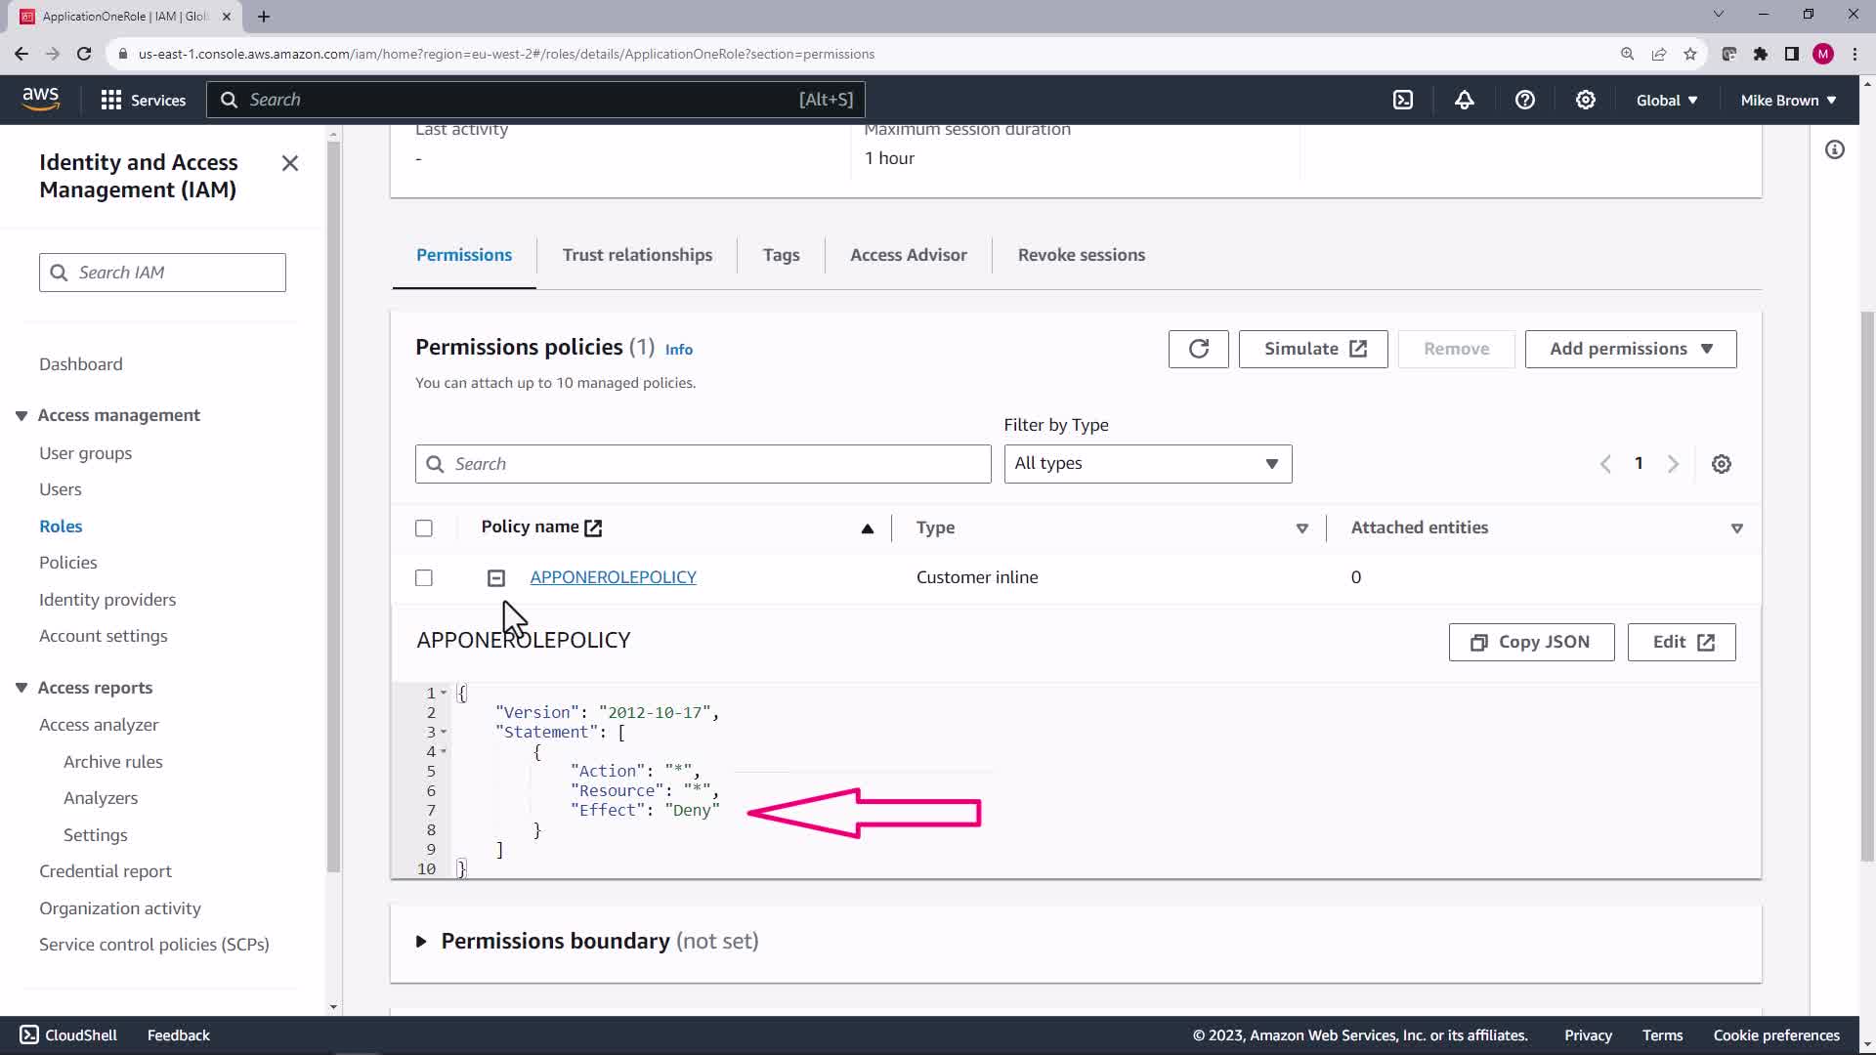Open the info panel icon at right

[1834, 149]
